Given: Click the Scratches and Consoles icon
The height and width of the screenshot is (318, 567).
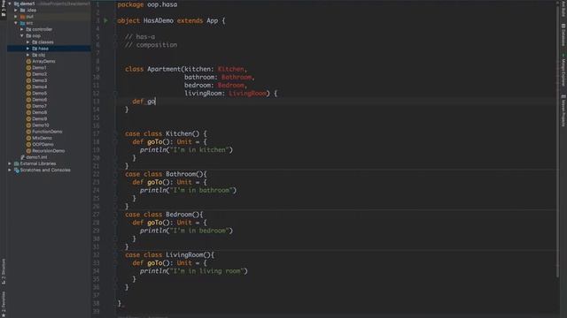Looking at the screenshot, I should coord(16,170).
